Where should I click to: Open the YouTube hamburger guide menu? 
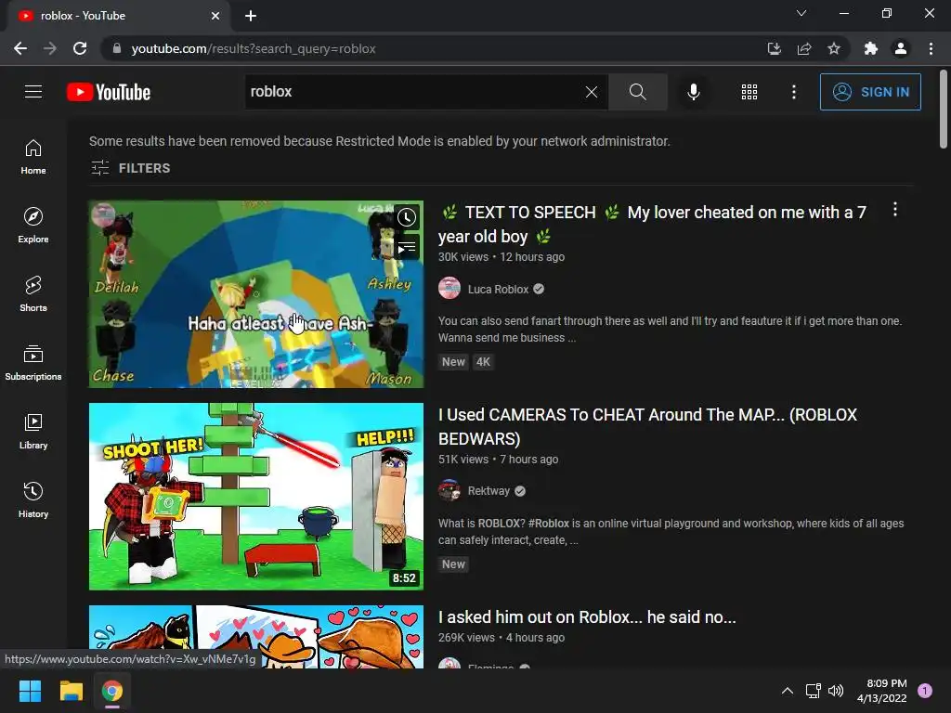(x=33, y=92)
